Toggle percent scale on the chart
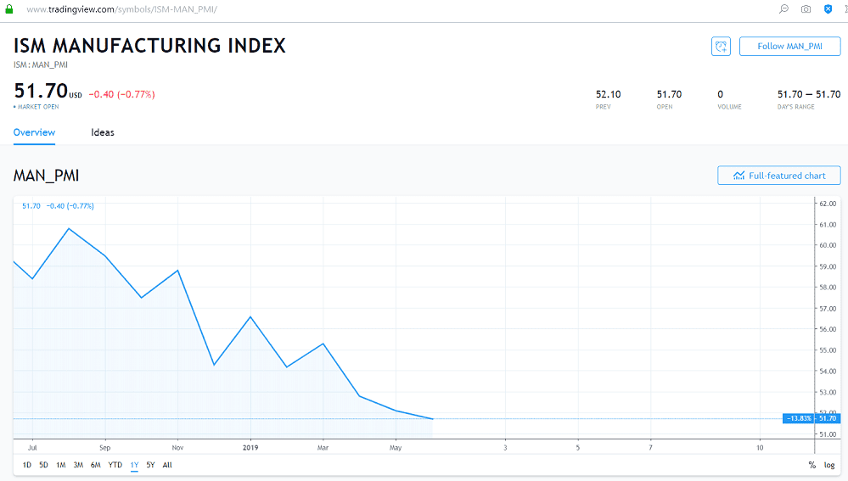 coord(811,465)
